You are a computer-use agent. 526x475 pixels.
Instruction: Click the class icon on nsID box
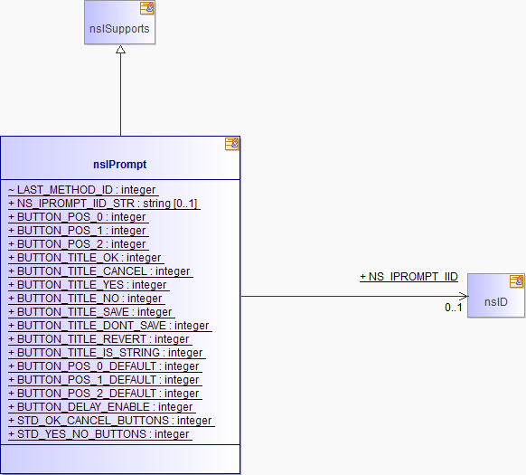(x=517, y=281)
